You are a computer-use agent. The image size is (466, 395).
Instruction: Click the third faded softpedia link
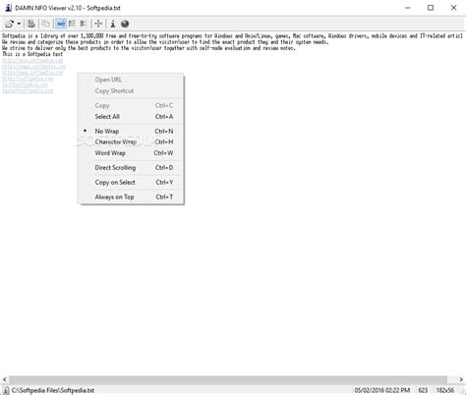point(32,73)
